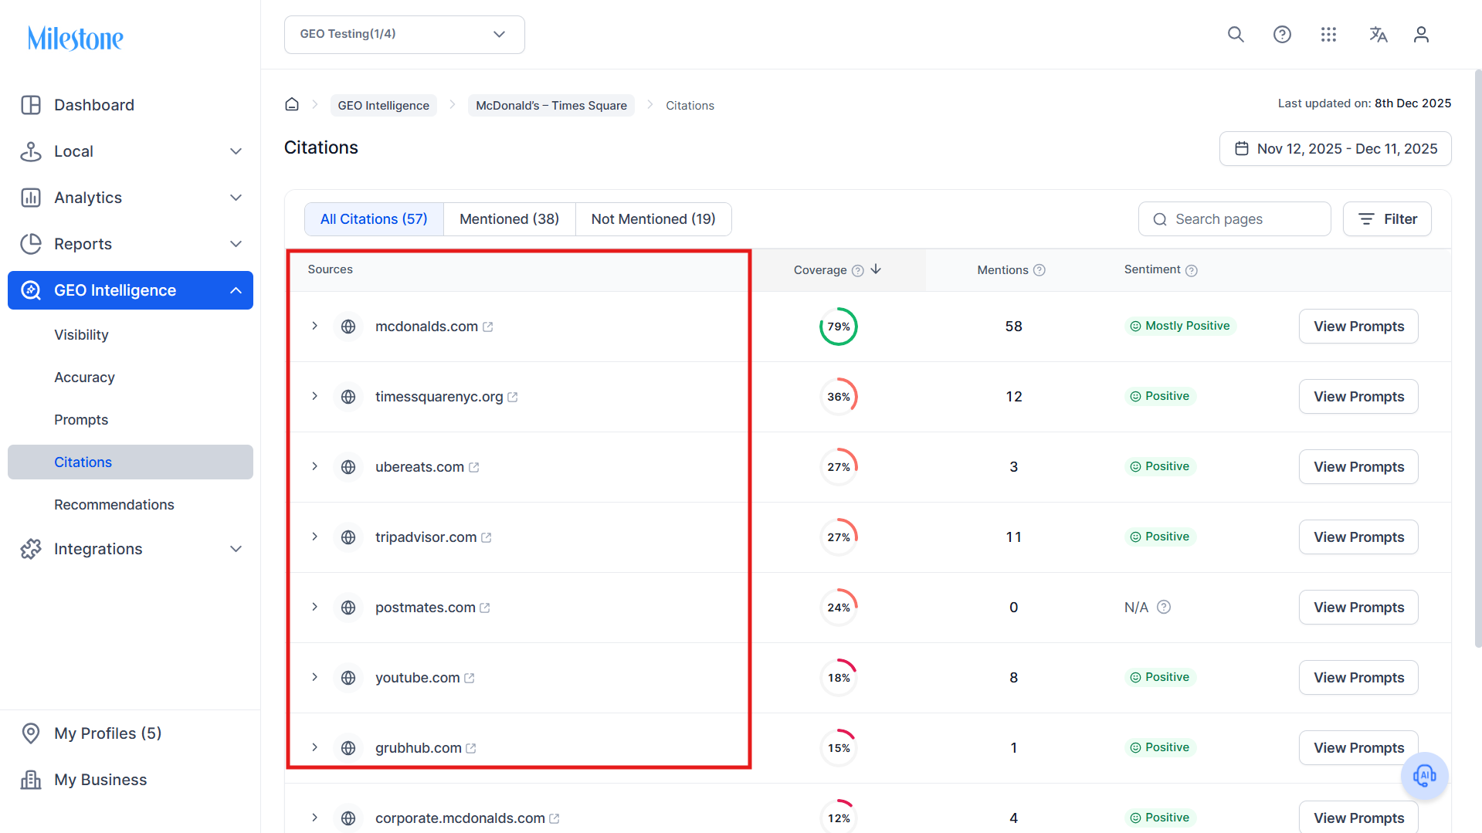Click the Milestone logo
1482x833 pixels.
point(76,38)
